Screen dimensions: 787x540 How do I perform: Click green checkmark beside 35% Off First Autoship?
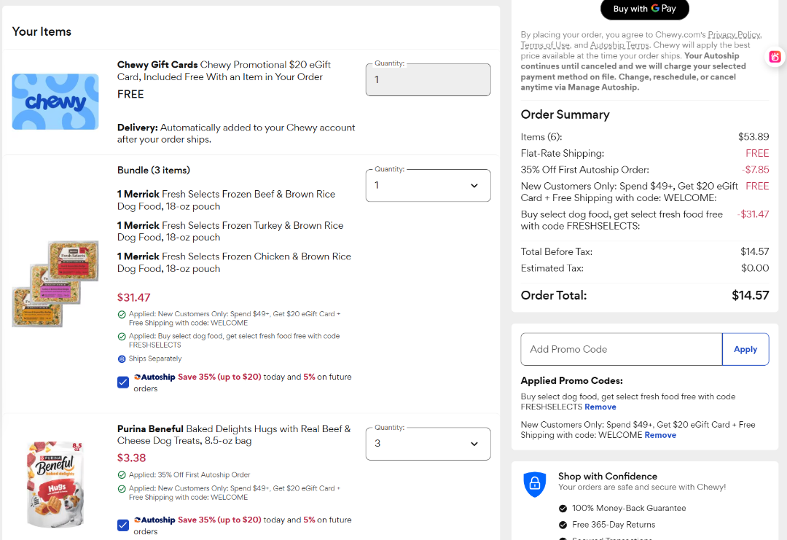click(122, 474)
